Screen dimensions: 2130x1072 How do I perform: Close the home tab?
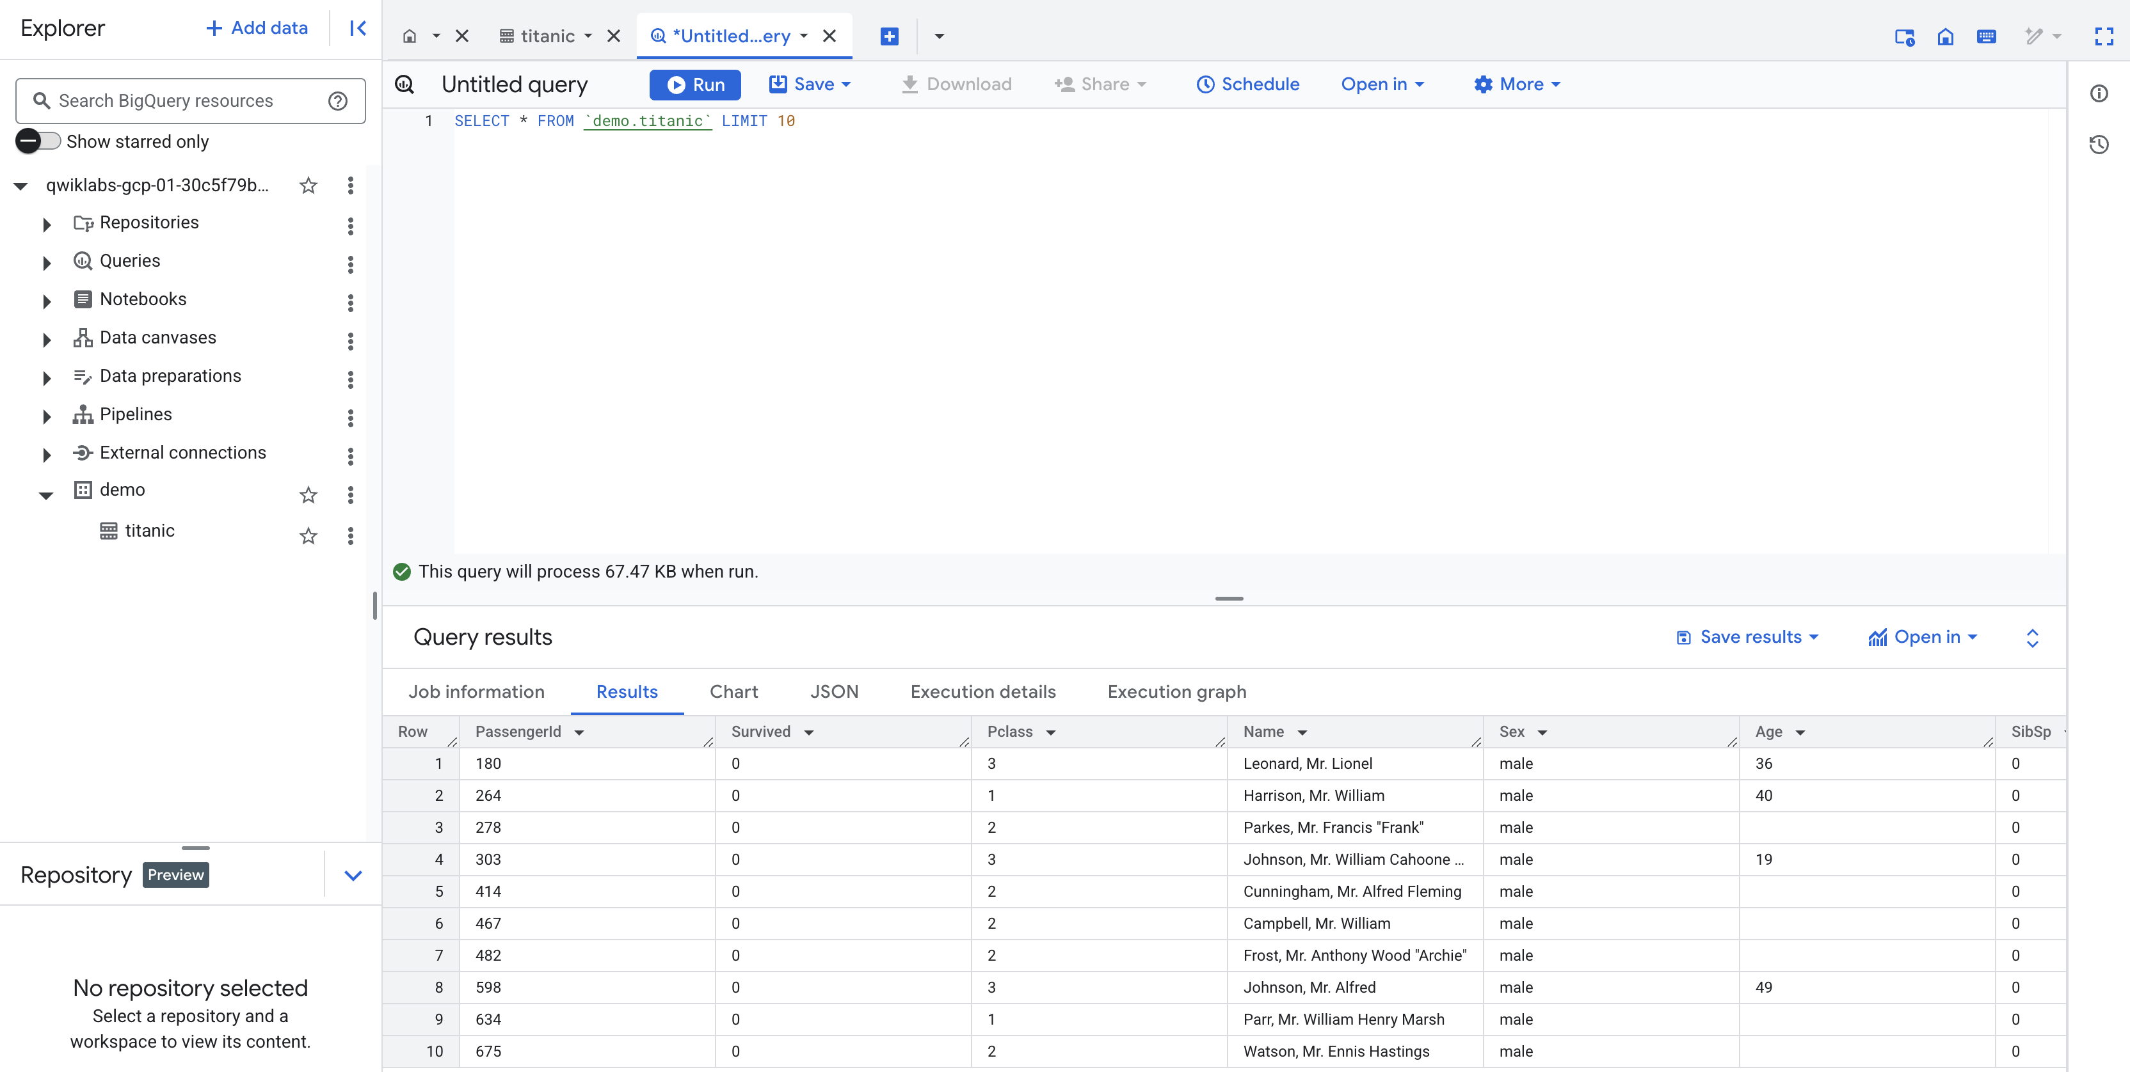(462, 36)
